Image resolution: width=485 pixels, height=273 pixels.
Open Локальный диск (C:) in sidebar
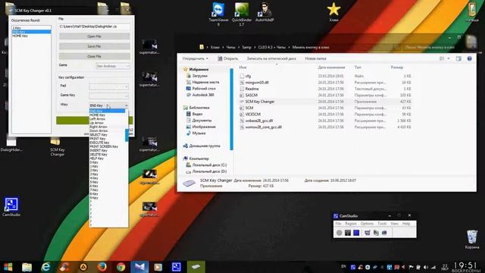(209, 165)
